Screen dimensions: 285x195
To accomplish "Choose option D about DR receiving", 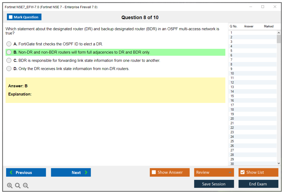I will [x=9, y=69].
